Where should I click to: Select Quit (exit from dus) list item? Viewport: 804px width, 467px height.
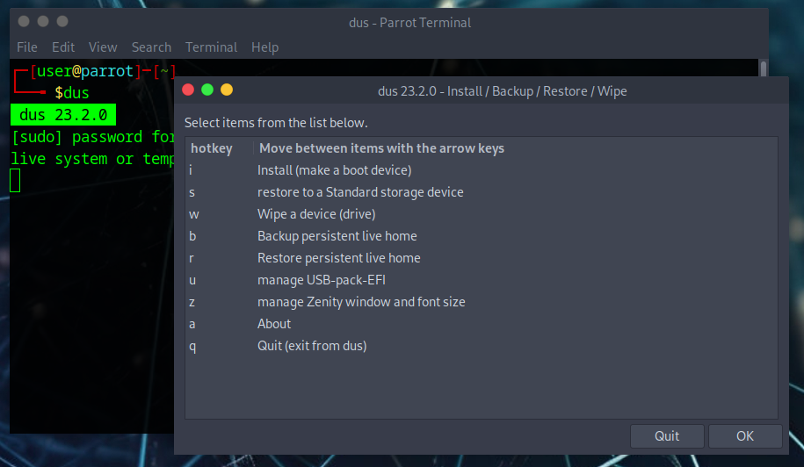coord(311,346)
